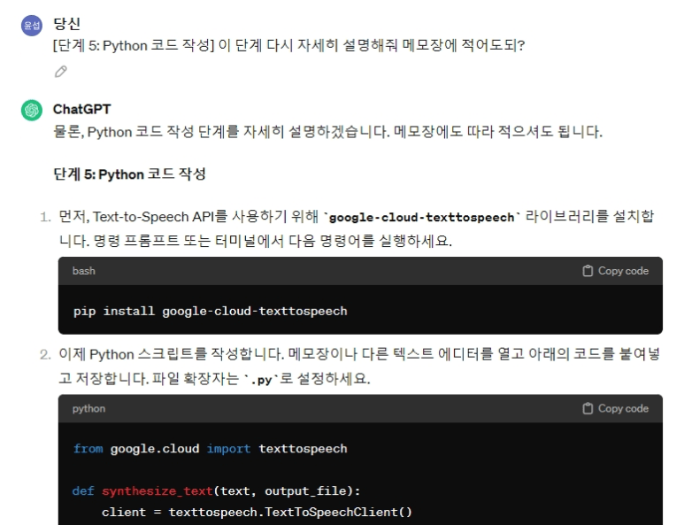Click the 'def synthesize_text(text, output_file):' line
Viewport: 684px width, 525px height.
click(x=217, y=491)
